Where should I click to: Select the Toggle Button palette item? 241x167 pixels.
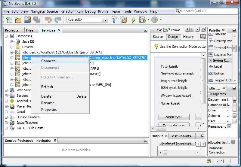(x=220, y=80)
